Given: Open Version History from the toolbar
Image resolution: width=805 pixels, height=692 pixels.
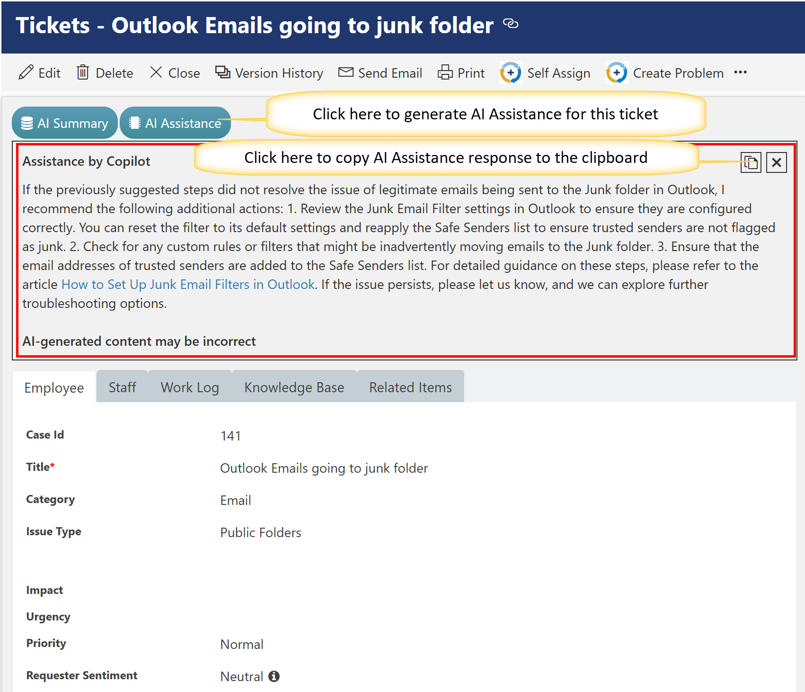Looking at the screenshot, I should pos(269,73).
